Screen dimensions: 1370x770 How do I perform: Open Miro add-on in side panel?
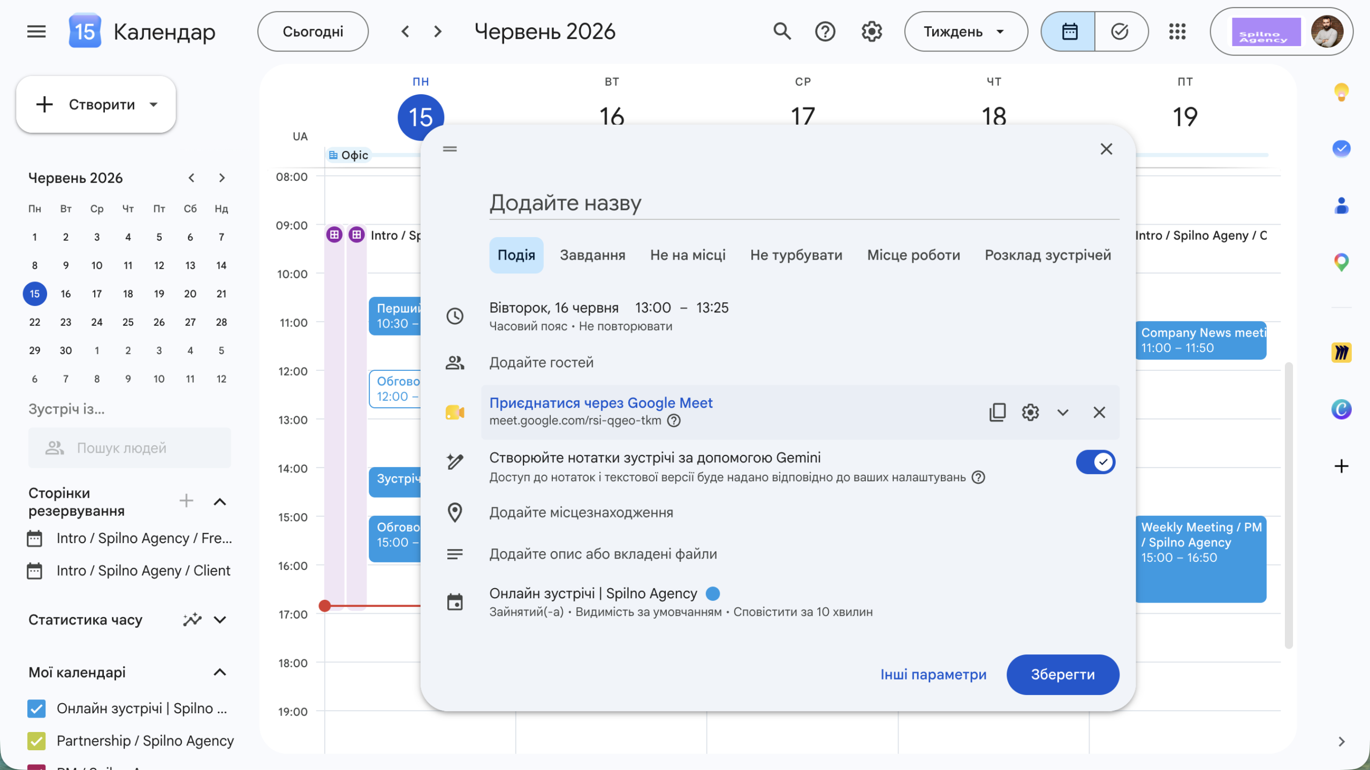pos(1341,353)
